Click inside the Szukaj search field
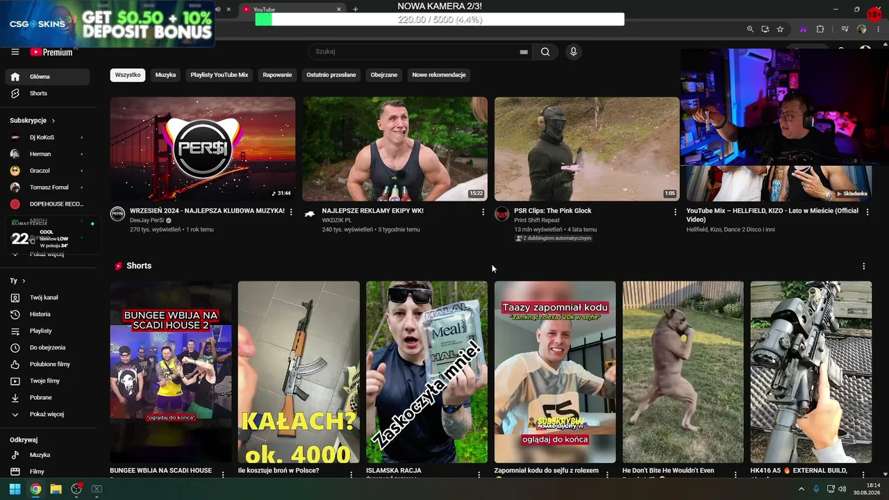Image resolution: width=889 pixels, height=500 pixels. (x=417, y=51)
